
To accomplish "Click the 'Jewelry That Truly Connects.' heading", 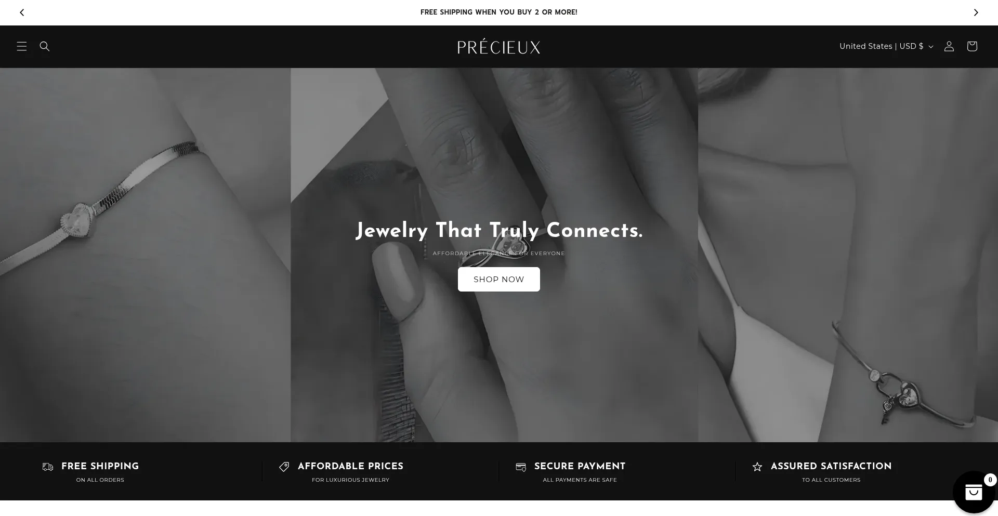I will [x=499, y=231].
